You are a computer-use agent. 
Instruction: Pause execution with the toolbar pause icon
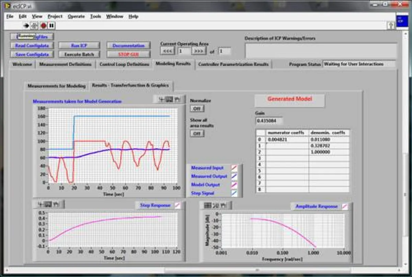[51, 25]
